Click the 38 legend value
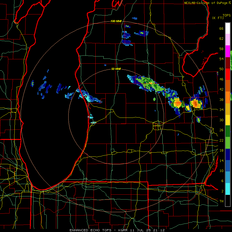The image size is (232, 232). [x=221, y=100]
